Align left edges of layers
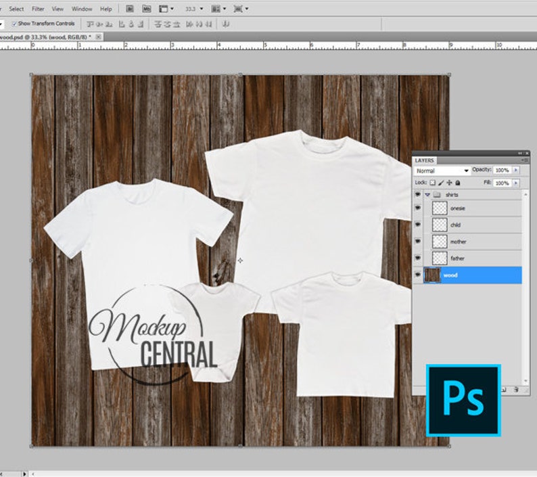This screenshot has height=477, width=537. coord(122,24)
